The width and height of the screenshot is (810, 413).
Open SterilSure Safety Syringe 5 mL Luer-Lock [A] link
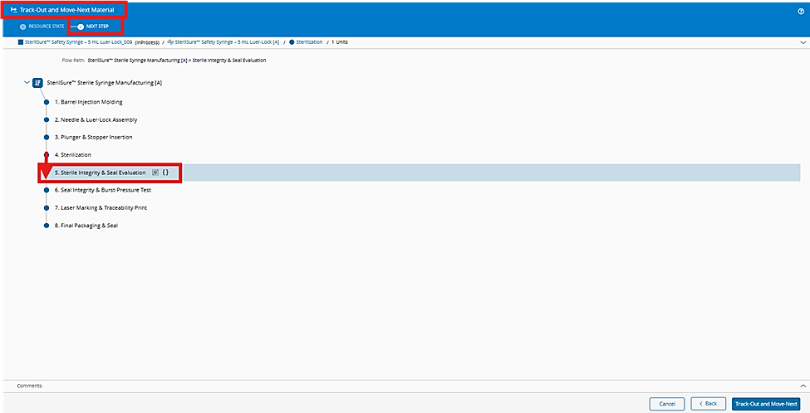click(x=227, y=42)
